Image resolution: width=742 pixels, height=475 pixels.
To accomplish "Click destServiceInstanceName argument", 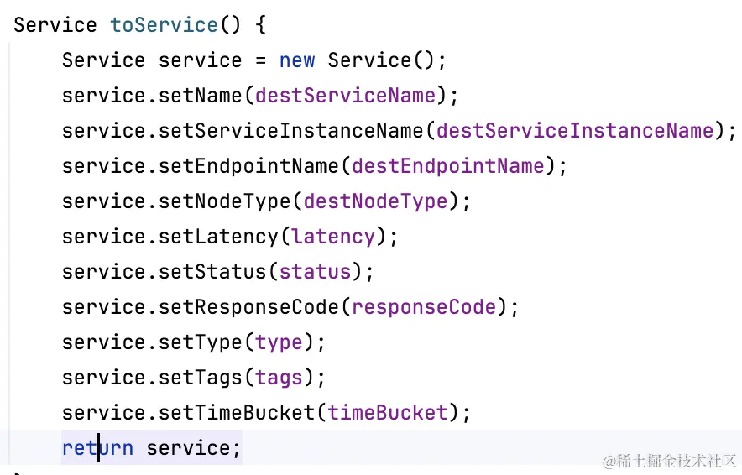I will pyautogui.click(x=575, y=131).
